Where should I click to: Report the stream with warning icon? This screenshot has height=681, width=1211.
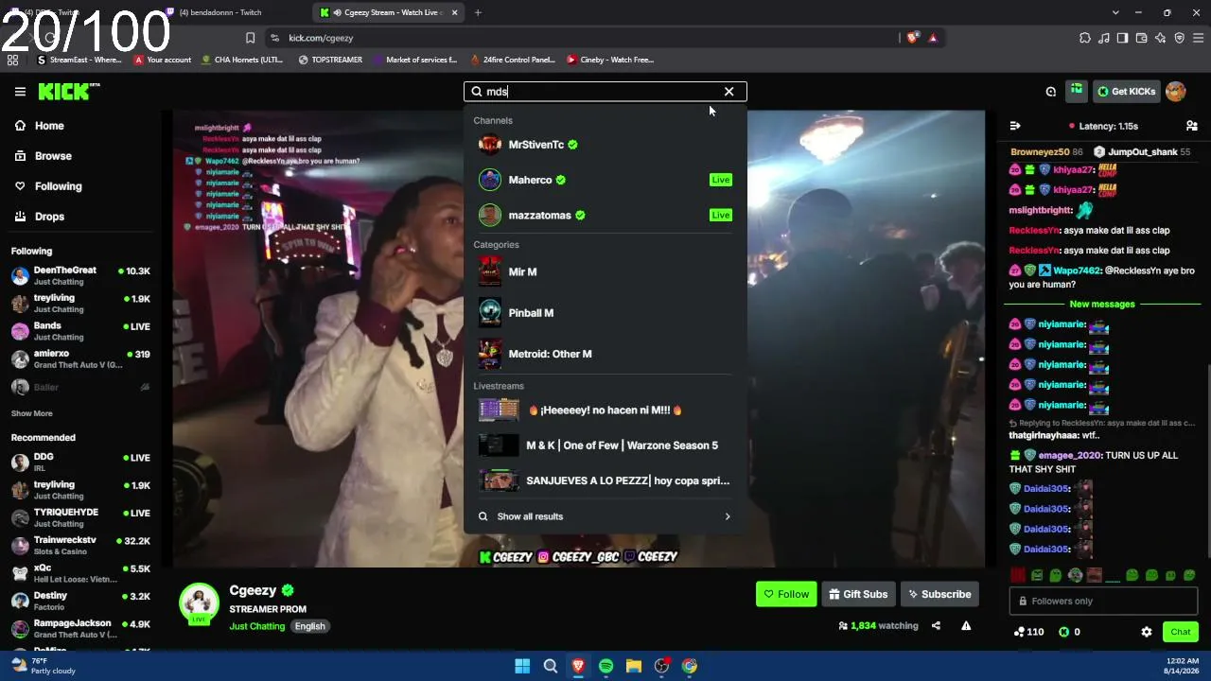coord(966,625)
